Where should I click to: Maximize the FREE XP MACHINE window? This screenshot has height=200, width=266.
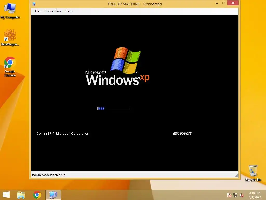click(x=224, y=3)
